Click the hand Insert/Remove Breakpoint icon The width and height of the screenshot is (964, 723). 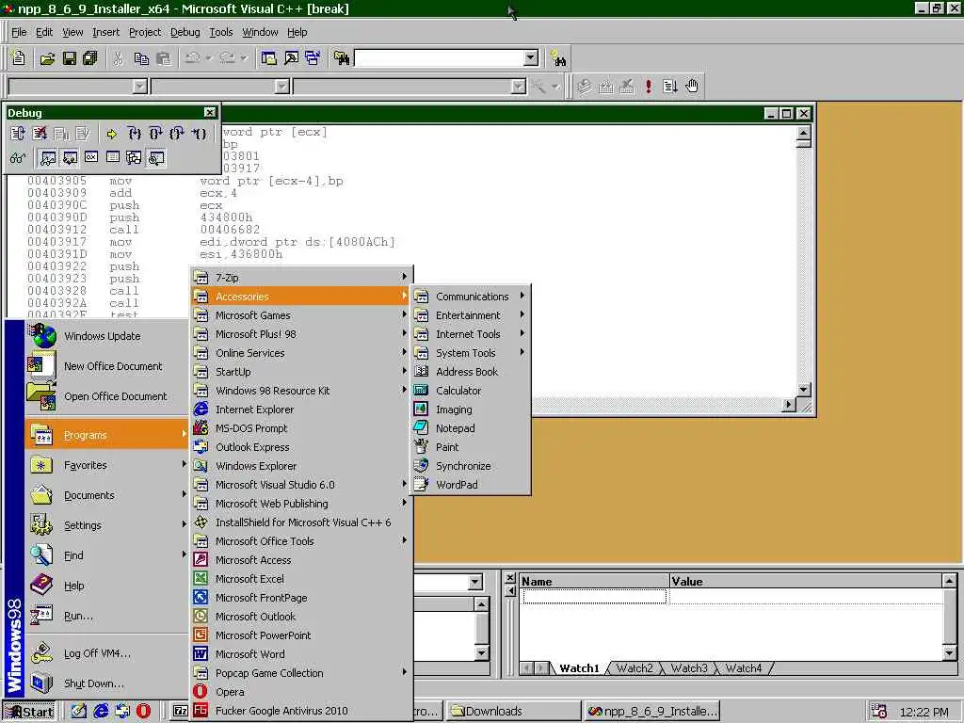[x=692, y=86]
